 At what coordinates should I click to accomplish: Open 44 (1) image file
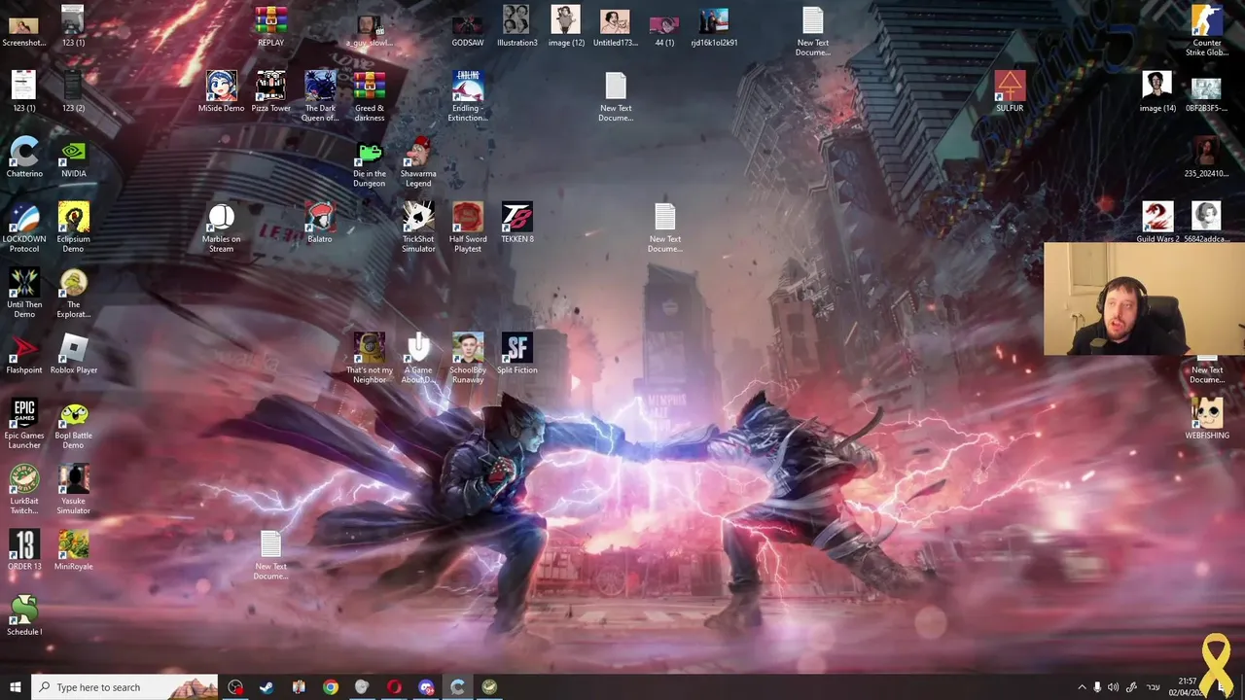[x=664, y=26]
